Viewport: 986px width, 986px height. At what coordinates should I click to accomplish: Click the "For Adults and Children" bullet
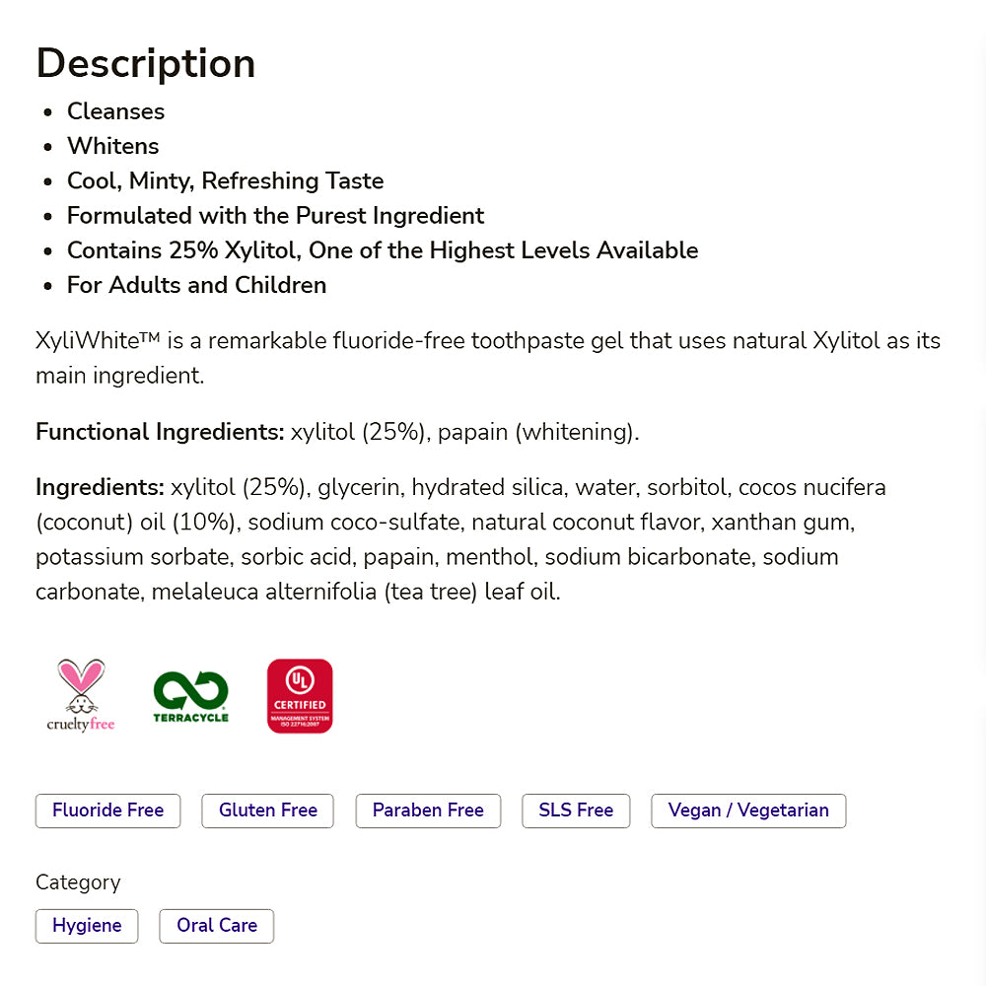[x=196, y=285]
